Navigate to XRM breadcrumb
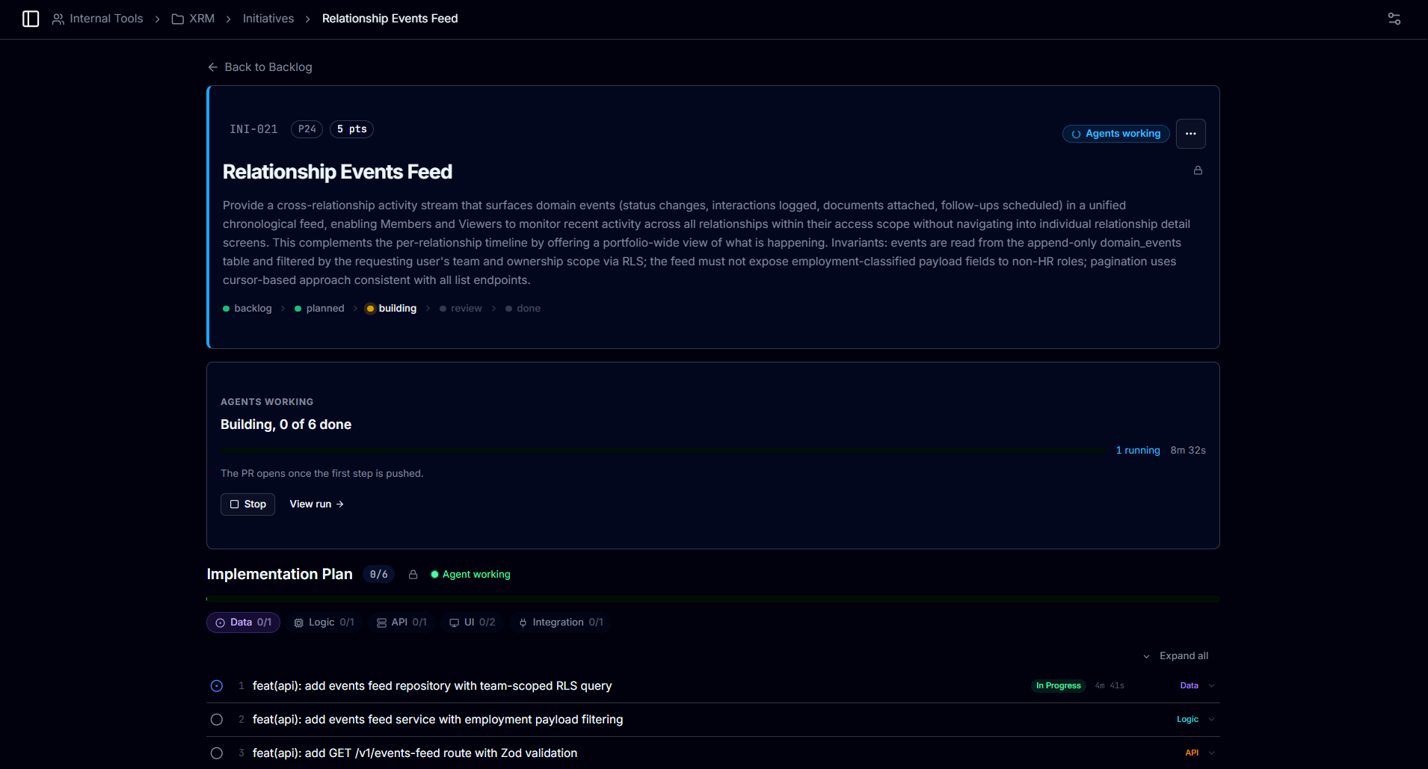The image size is (1428, 769). tap(202, 19)
